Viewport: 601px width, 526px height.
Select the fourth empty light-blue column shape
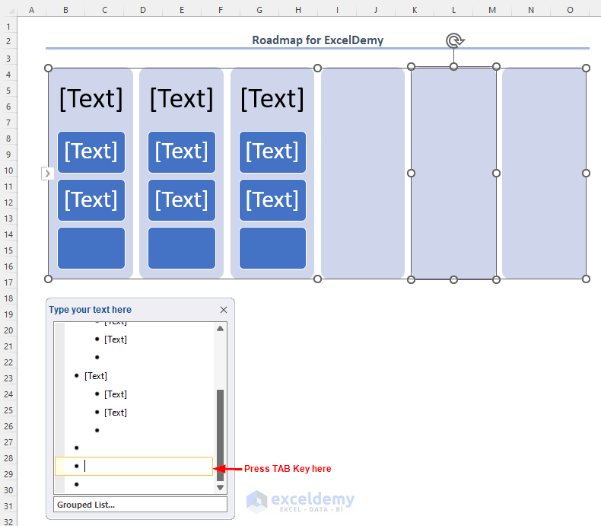tap(363, 174)
